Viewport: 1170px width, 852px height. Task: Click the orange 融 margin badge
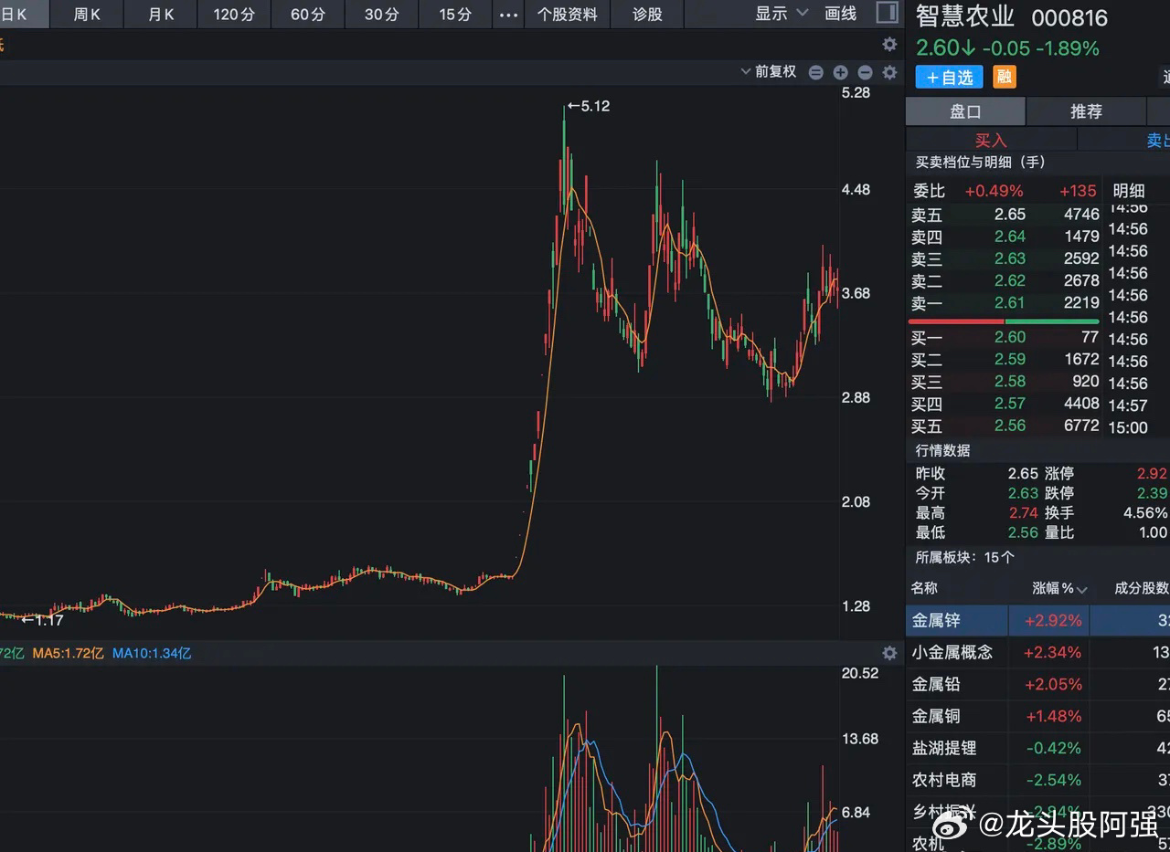[x=1005, y=77]
